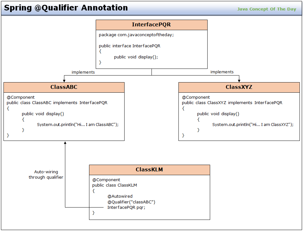Select the ClassABC header box

(64, 87)
